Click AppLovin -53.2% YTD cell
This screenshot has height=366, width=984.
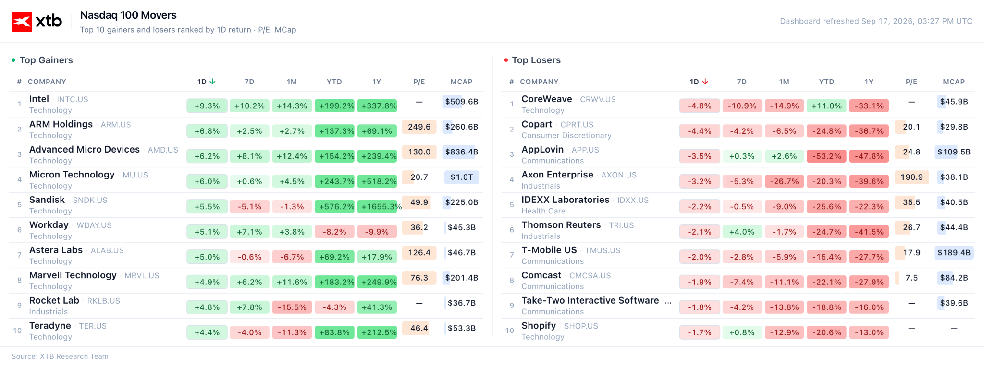(826, 156)
